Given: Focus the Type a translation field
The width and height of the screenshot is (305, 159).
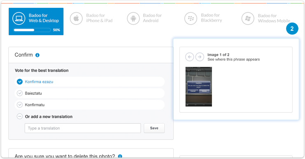Looking at the screenshot, I should [83, 128].
